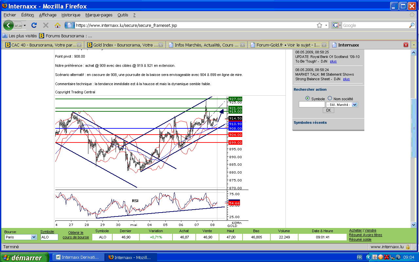Open Forums Boursorama bookmark
The image size is (419, 262).
[x=65, y=36]
